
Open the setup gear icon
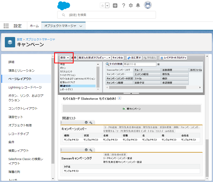click(131, 5)
